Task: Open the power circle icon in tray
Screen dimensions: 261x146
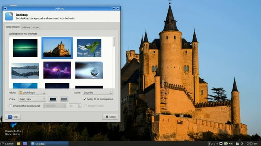Action: pos(242,144)
